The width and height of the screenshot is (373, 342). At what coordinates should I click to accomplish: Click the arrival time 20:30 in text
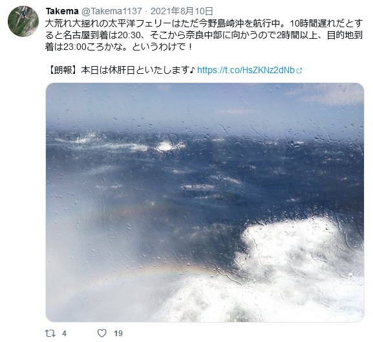tap(131, 35)
